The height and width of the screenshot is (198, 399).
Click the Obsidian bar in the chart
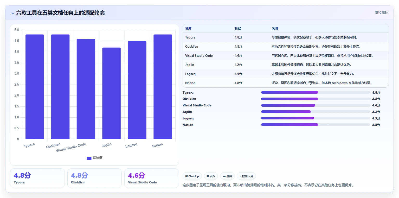[60, 87]
